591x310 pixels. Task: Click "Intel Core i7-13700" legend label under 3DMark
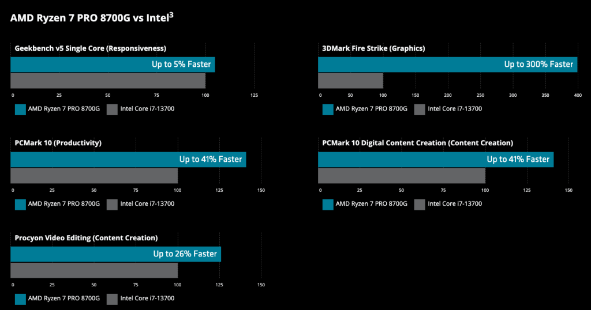point(455,109)
